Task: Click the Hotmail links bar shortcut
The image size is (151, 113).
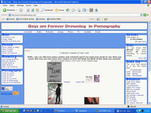Action: point(10,19)
